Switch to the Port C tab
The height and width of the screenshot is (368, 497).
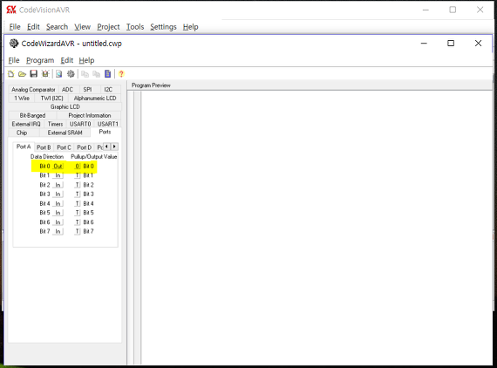pos(64,147)
